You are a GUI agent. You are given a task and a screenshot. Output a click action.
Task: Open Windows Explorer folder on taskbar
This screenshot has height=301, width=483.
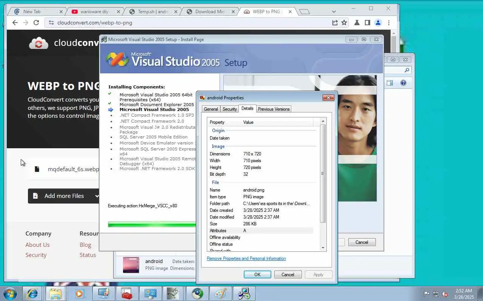(x=55, y=293)
